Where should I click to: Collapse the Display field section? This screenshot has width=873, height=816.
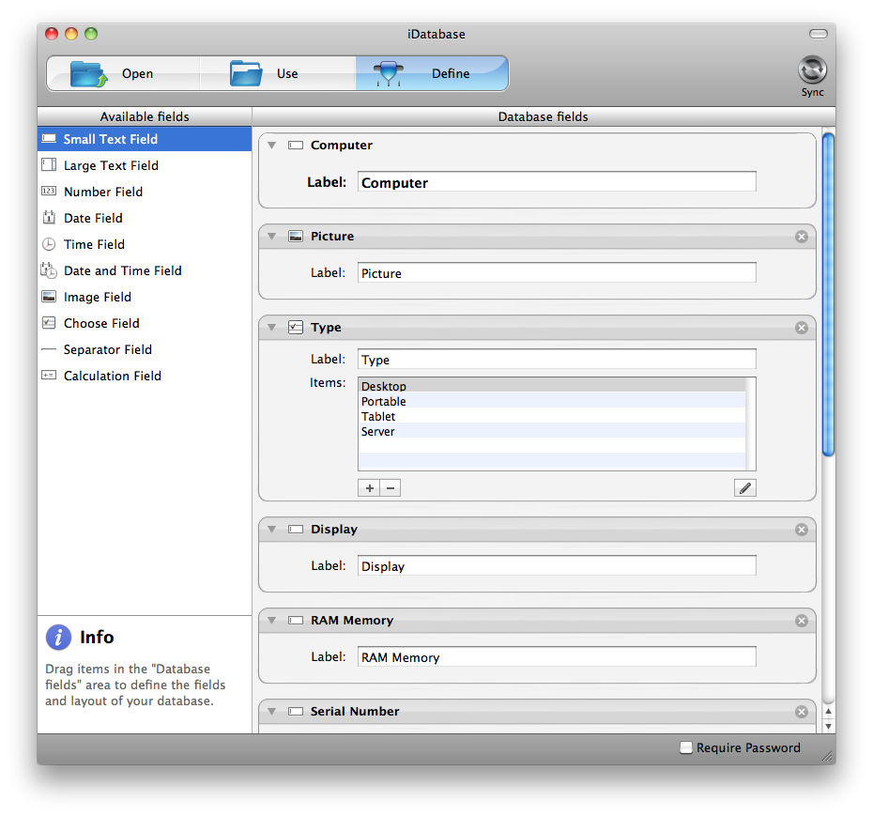(x=271, y=530)
